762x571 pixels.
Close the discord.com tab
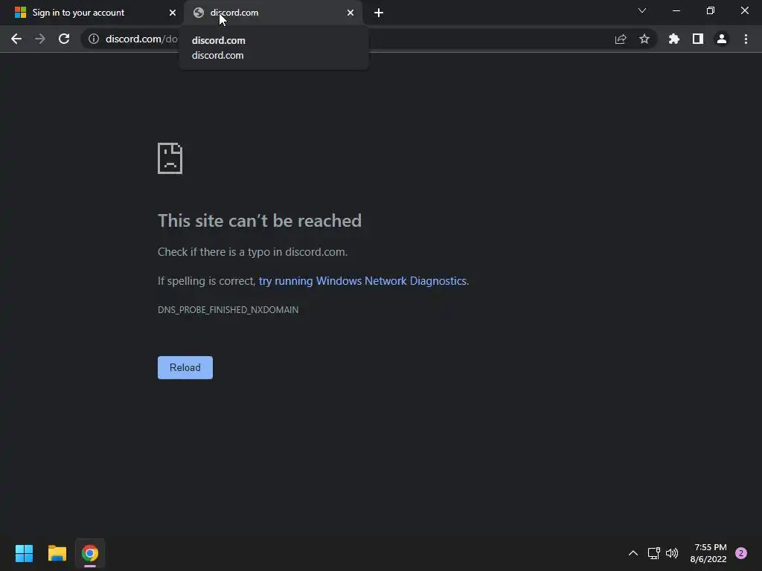coord(350,13)
